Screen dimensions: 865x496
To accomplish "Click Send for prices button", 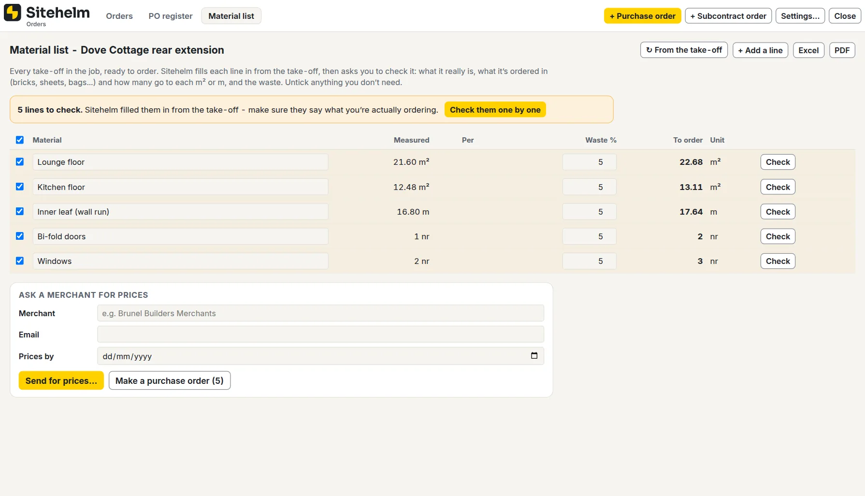I will coord(61,380).
